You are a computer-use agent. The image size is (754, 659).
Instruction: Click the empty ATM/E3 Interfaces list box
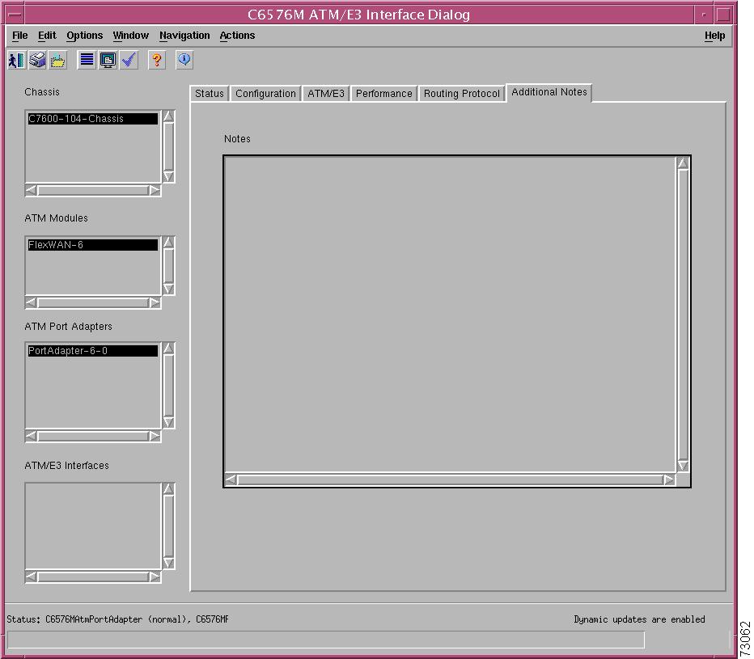coord(93,526)
